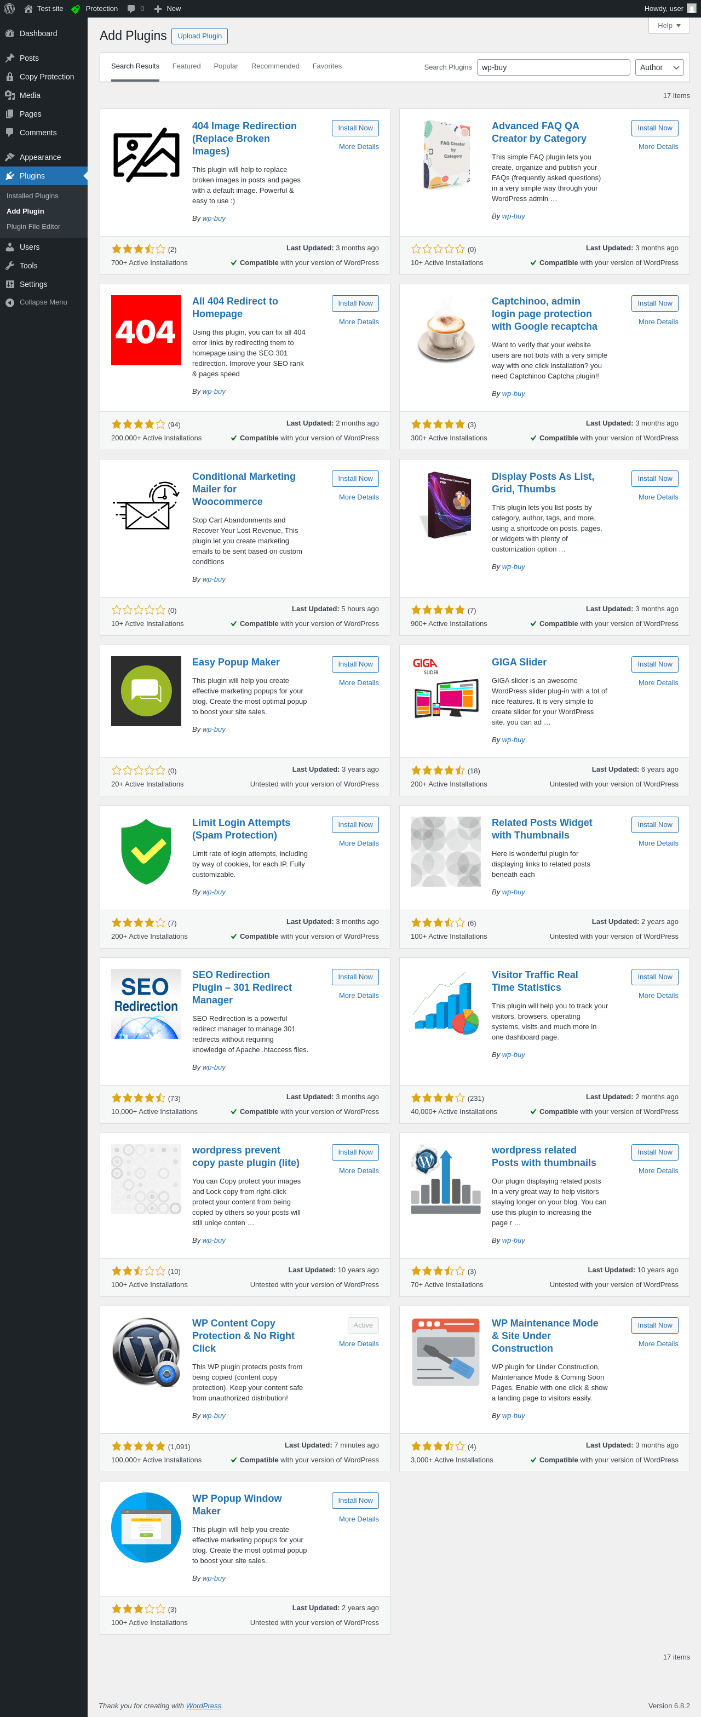Click SEO Redirection plugin icon
This screenshot has width=701, height=1717.
coord(146,1004)
